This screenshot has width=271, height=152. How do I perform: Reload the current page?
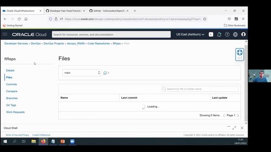coord(19,19)
